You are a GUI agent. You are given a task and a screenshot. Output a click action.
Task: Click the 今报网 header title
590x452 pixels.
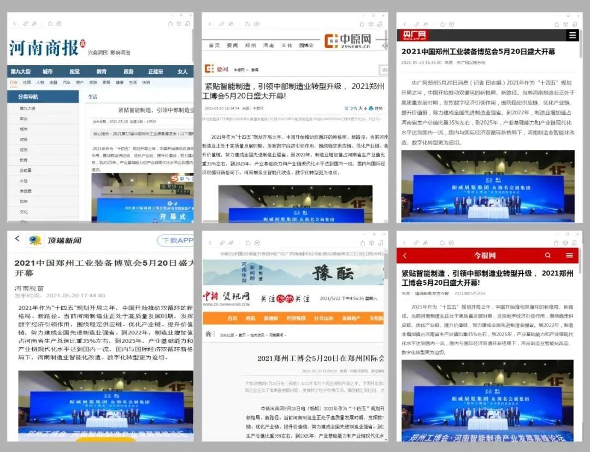[485, 256]
